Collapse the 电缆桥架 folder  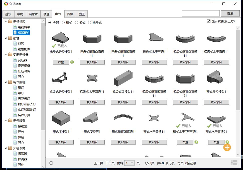tap(6, 21)
